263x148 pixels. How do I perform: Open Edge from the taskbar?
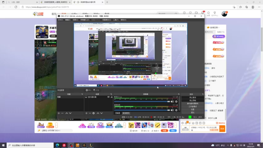pos(57,145)
